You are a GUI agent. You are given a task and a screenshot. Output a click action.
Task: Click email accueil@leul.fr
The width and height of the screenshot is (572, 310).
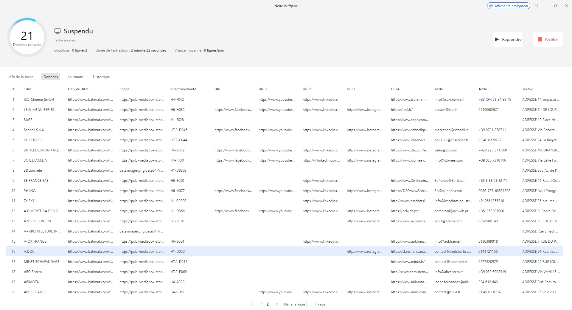(x=446, y=110)
